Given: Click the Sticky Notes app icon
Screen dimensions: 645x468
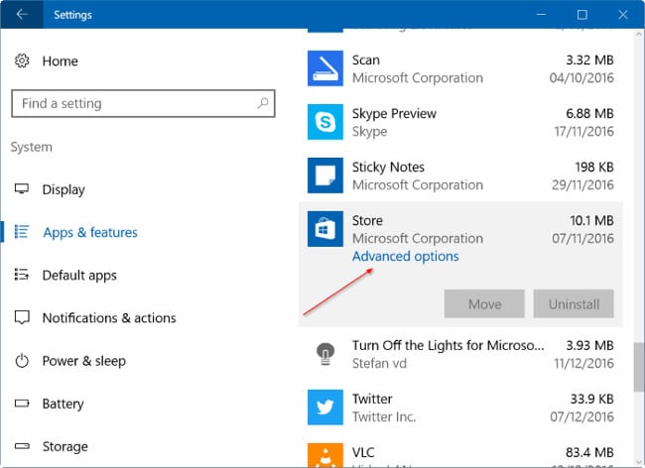Looking at the screenshot, I should pos(325,175).
